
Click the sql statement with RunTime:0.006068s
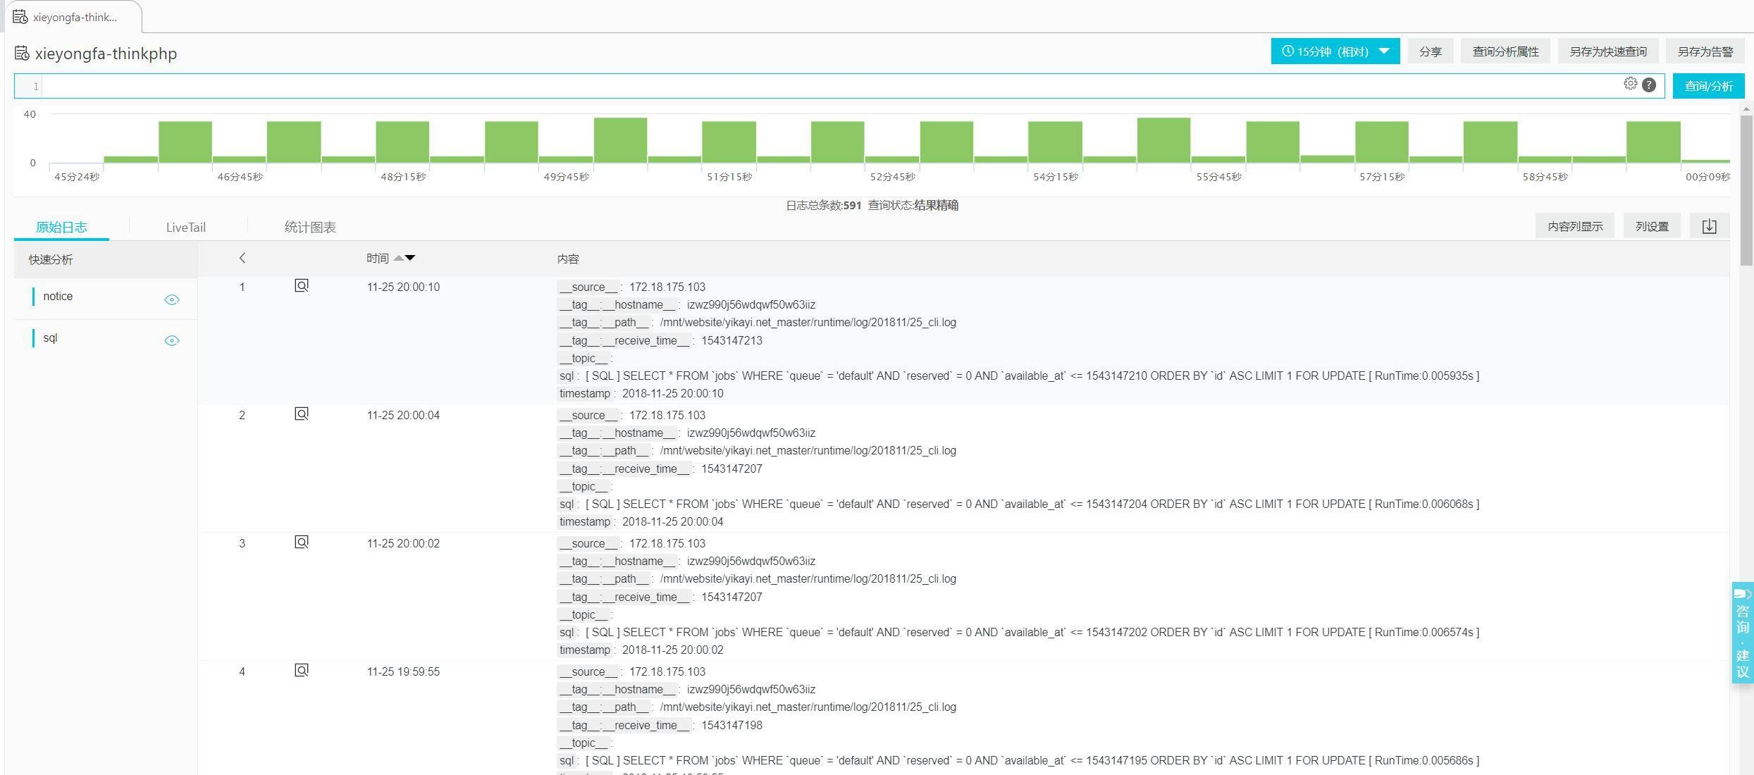point(1032,504)
